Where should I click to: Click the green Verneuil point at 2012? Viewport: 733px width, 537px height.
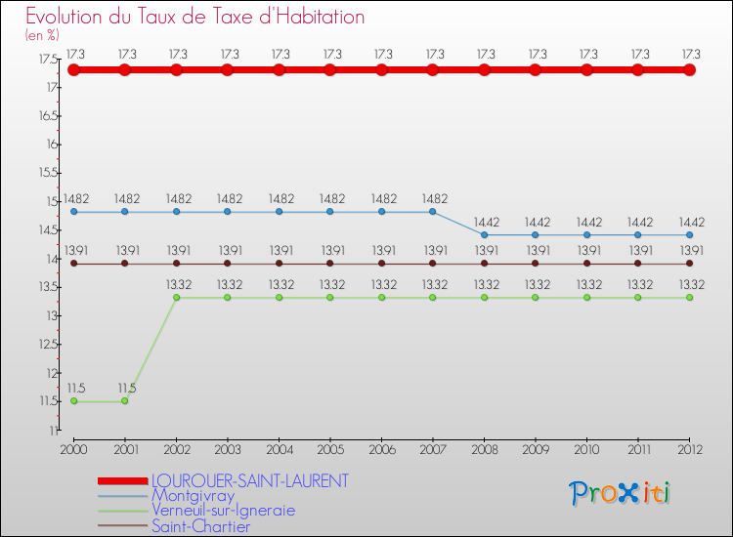pos(690,298)
